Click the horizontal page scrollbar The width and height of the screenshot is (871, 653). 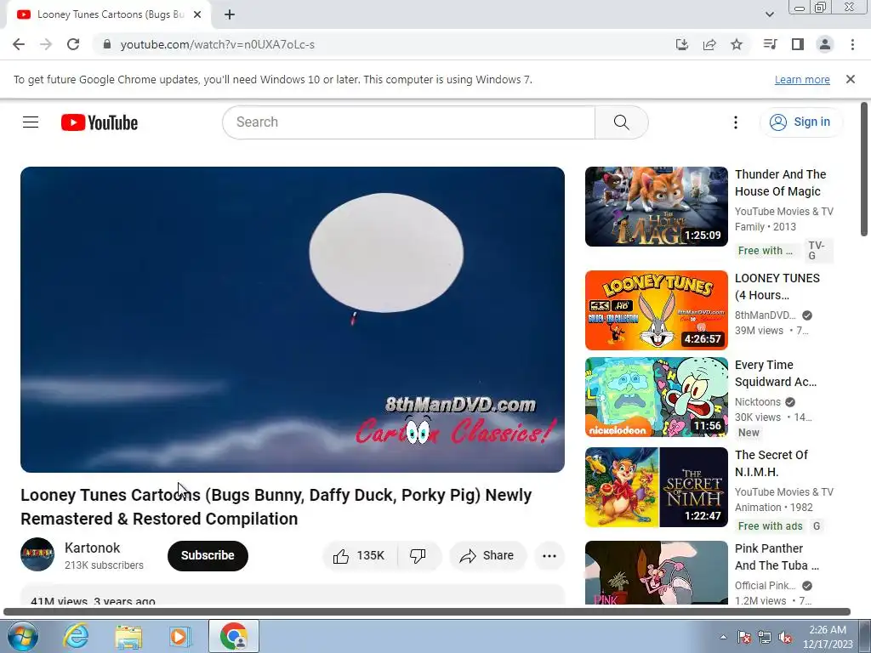click(427, 612)
